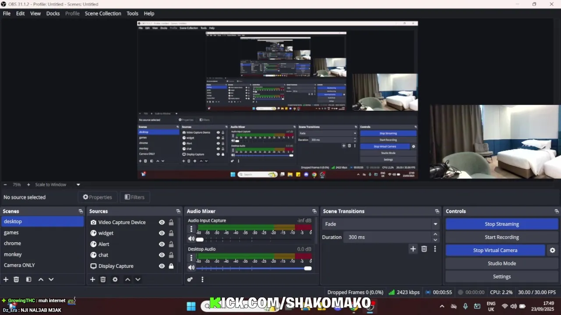This screenshot has width=561, height=315.
Task: Toggle lock on Video Capture Device
Action: point(171,222)
